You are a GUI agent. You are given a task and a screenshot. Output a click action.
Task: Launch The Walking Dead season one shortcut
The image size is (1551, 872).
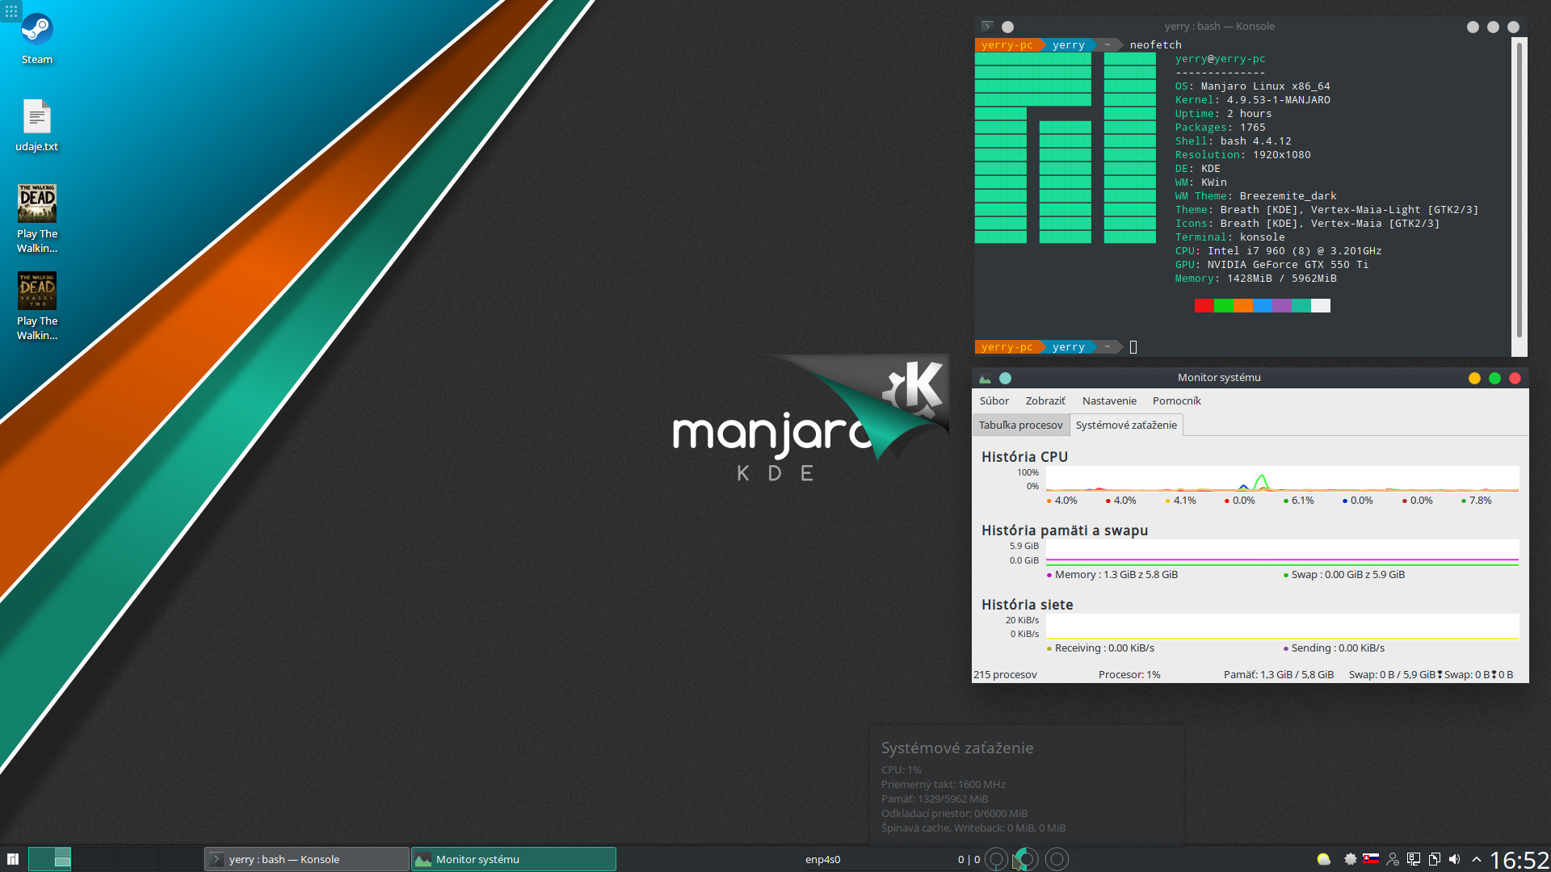[37, 218]
